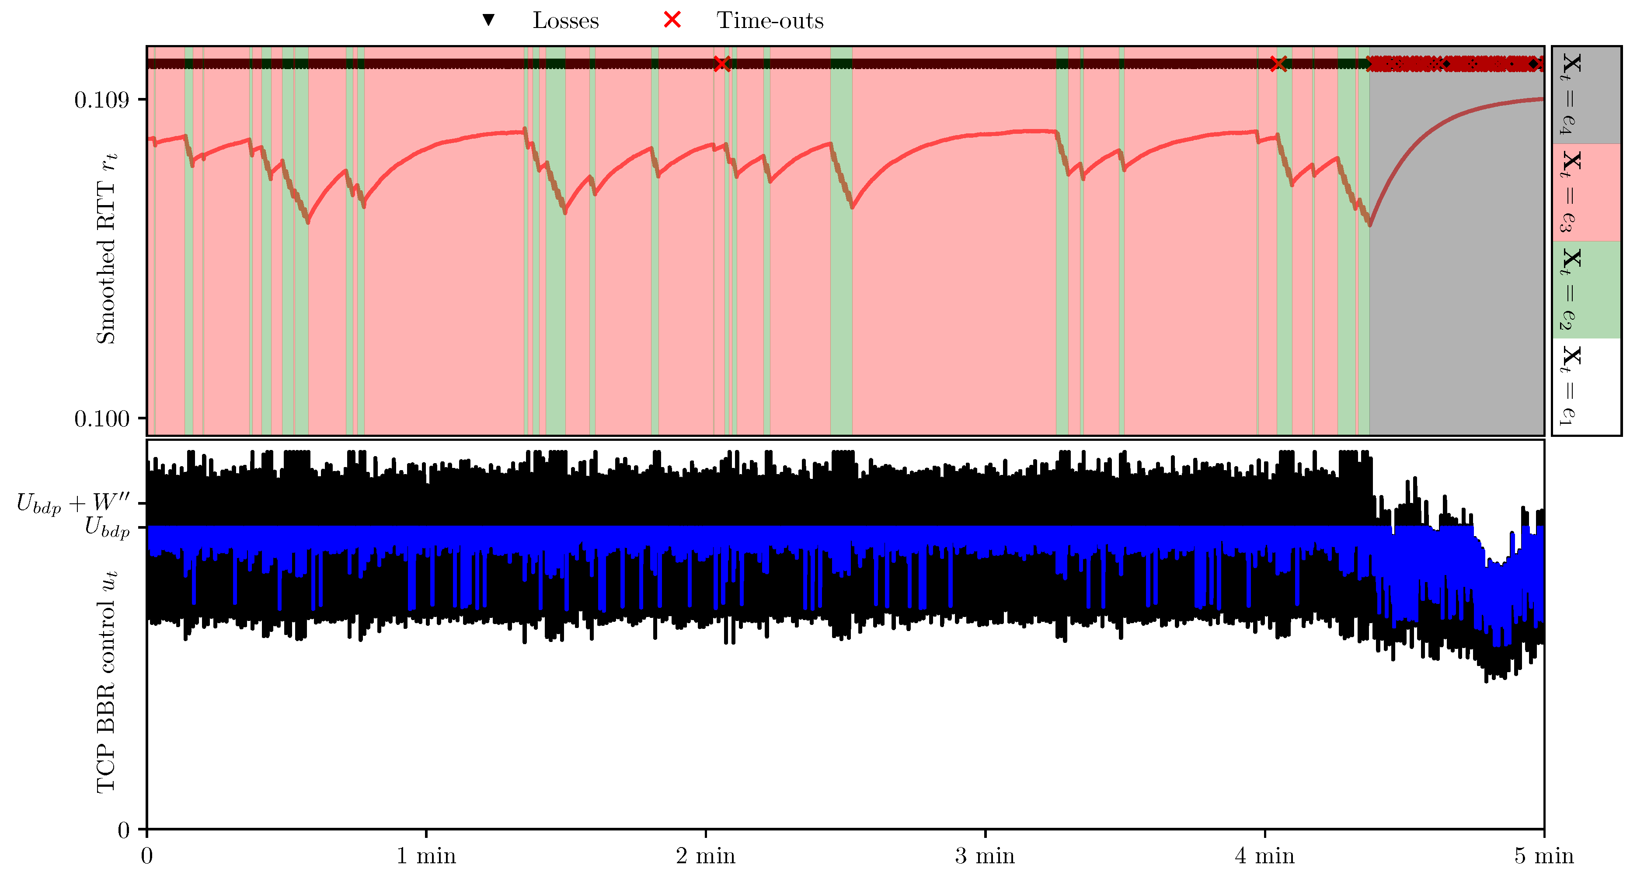The height and width of the screenshot is (872, 1630).
Task: Click the 0.100 y-axis tick label
Action: click(x=101, y=418)
